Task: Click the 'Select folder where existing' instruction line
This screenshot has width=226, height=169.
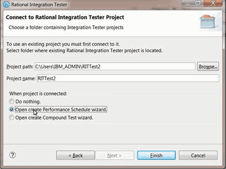Action: (x=84, y=51)
